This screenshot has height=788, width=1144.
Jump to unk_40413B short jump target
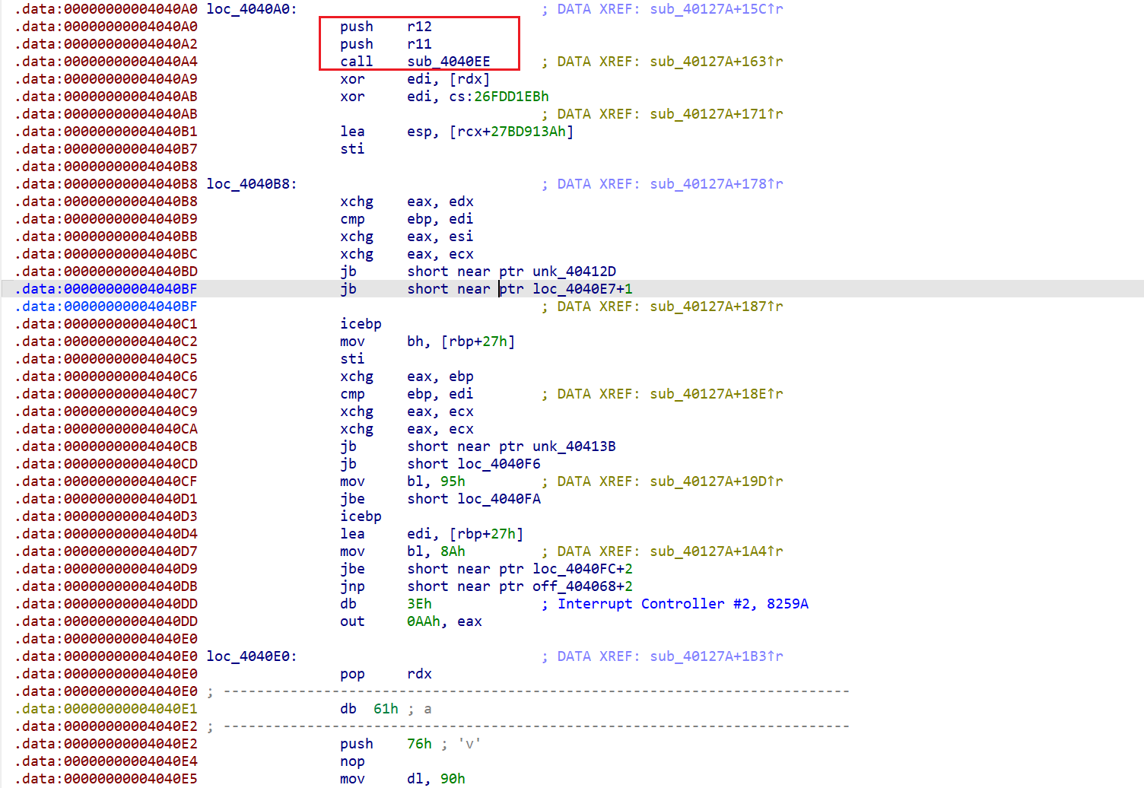coord(574,446)
